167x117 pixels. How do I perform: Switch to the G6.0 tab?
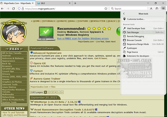point(54,3)
